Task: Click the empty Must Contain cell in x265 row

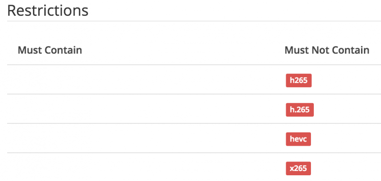Action: (x=142, y=167)
